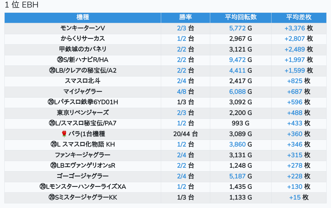Select the 993 G average spins cell

240,123
